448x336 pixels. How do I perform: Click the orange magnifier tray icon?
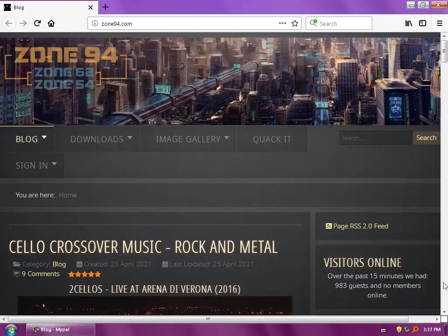(x=416, y=329)
